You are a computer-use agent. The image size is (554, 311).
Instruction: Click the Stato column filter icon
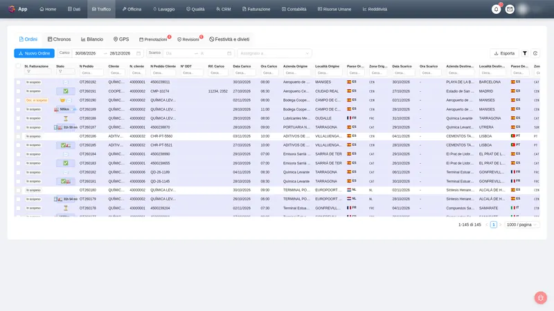60,72
